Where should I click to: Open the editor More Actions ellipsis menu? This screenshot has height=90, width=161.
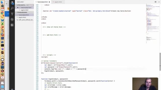coord(159,2)
